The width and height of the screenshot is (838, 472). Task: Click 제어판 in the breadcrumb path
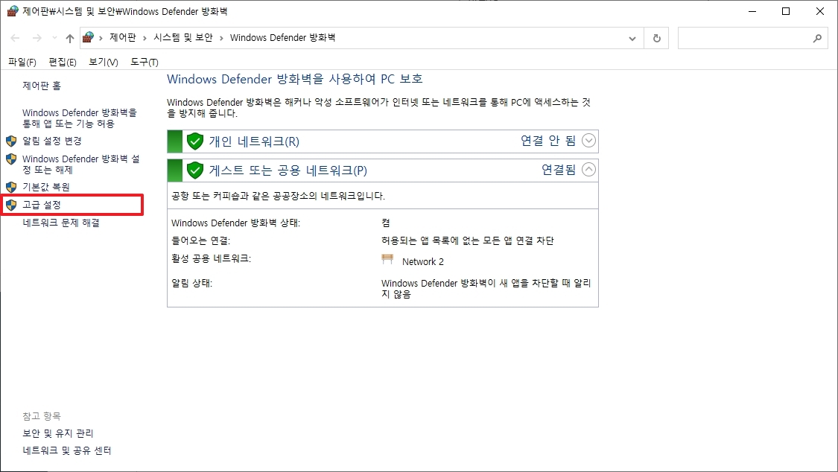pyautogui.click(x=122, y=37)
